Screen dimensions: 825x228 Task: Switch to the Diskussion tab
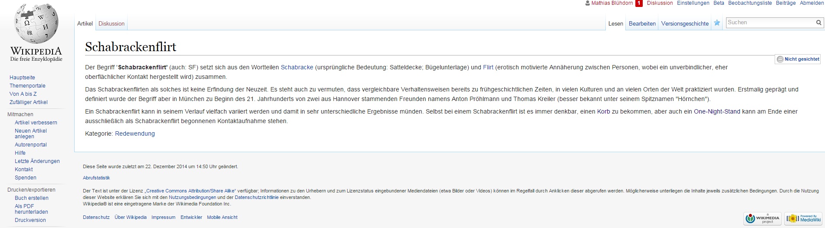click(112, 23)
